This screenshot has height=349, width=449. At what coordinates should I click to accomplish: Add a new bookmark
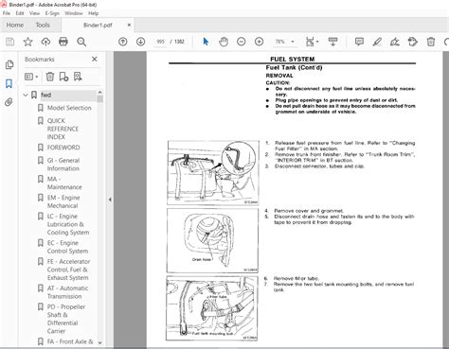(x=63, y=77)
